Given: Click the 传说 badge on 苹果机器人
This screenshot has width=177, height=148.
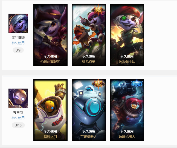Looking at the screenshot, I should [98, 84].
